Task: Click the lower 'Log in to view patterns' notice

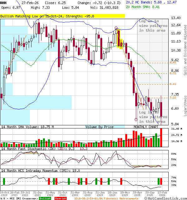Action: point(152,117)
